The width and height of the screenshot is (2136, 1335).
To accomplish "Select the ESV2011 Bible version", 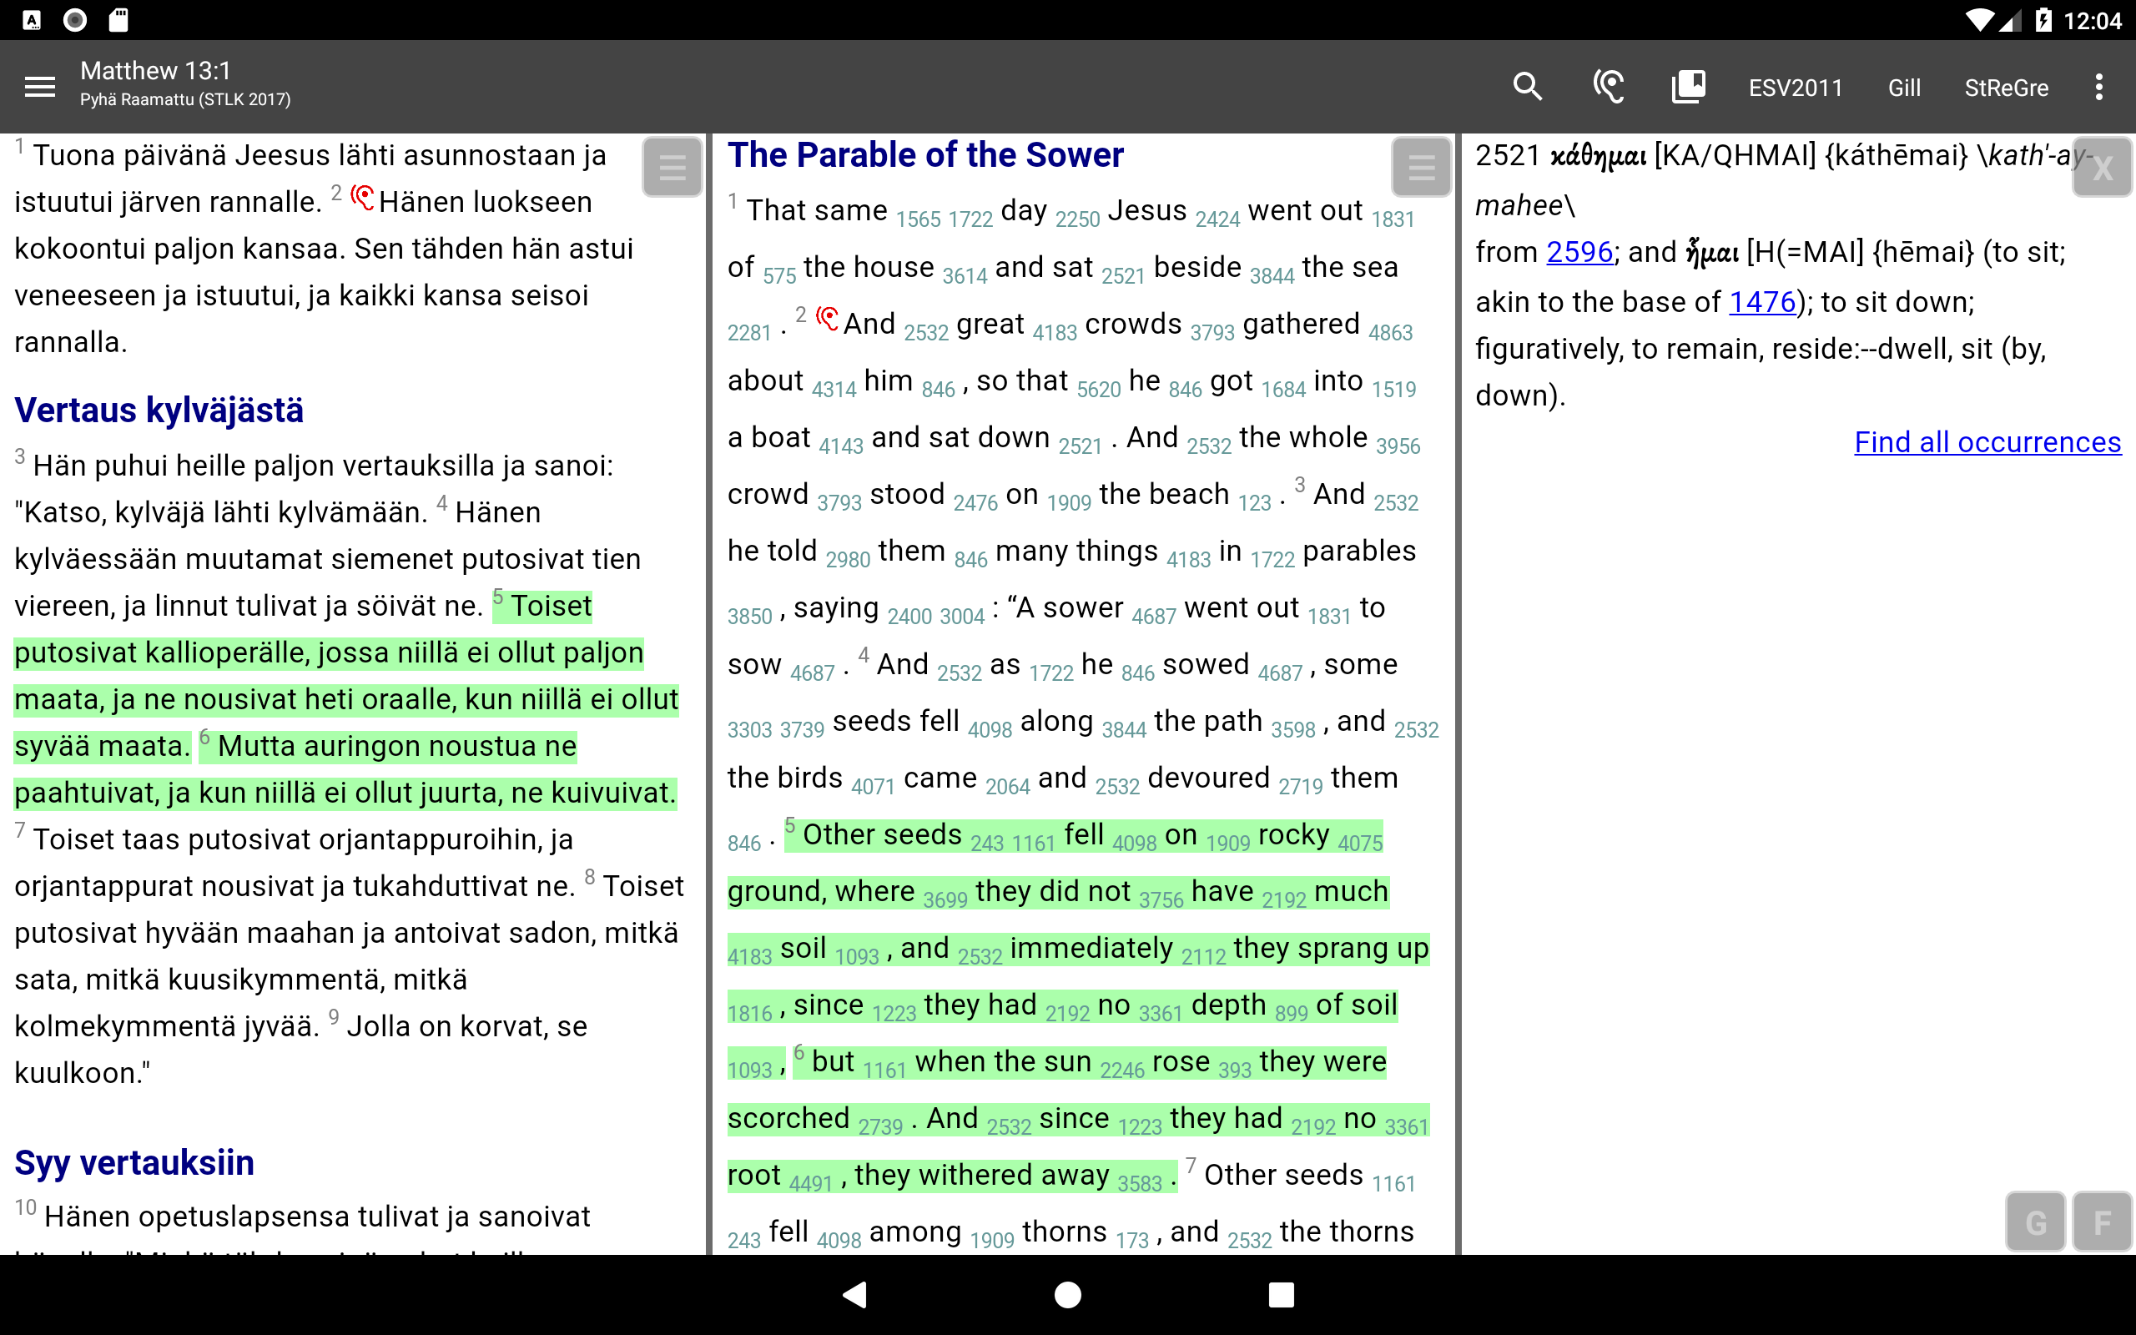I will (1796, 88).
